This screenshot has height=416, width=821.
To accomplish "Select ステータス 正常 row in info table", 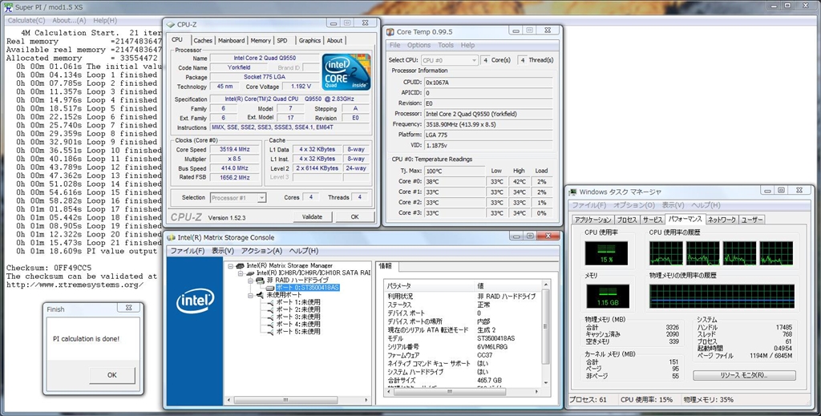I will point(463,305).
